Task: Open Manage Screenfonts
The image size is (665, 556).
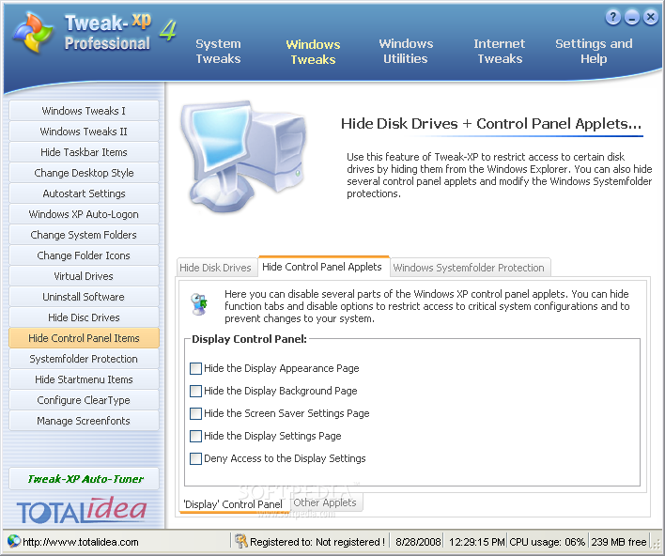Action: click(x=84, y=421)
